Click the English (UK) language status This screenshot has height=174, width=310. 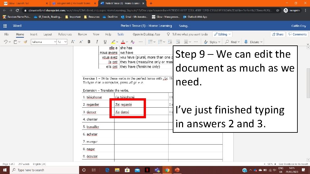(x=39, y=164)
